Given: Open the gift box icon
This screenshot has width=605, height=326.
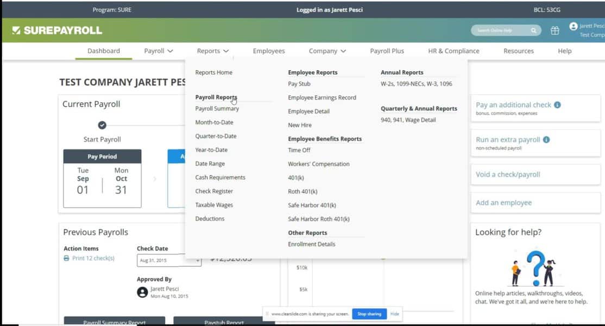Looking at the screenshot, I should point(555,30).
